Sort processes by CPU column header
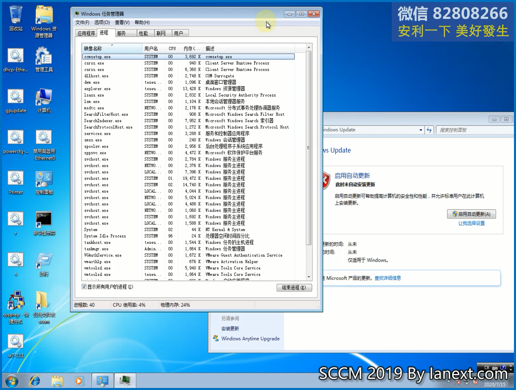 (x=173, y=48)
